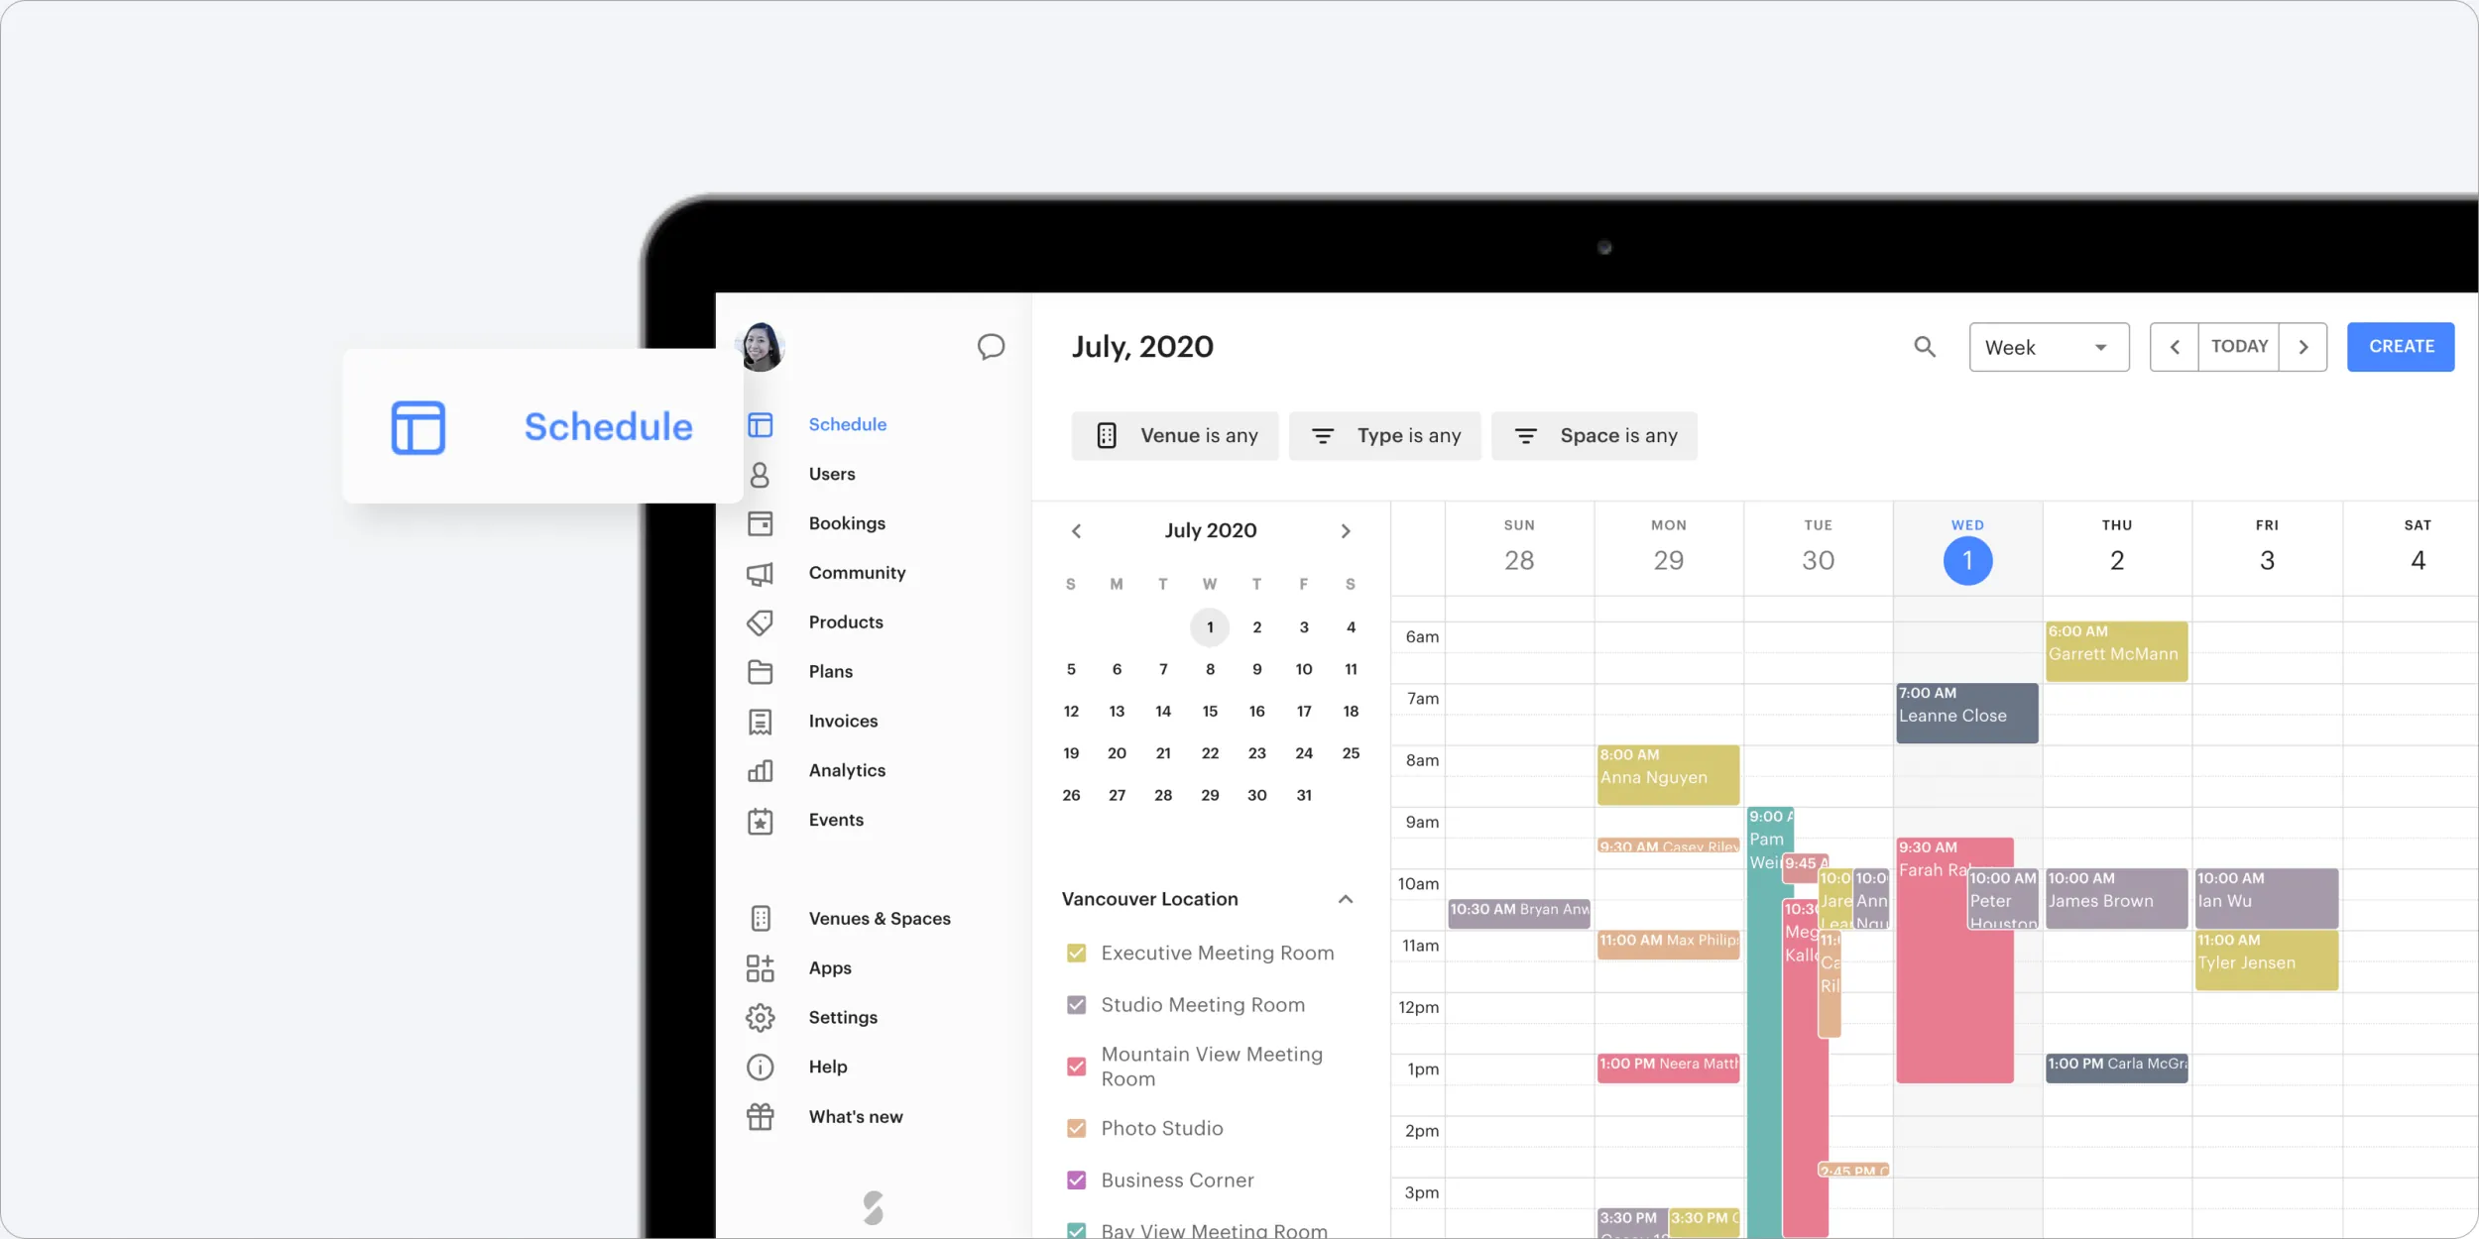Click the TODAY navigation button
The height and width of the screenshot is (1239, 2479).
2239,346
